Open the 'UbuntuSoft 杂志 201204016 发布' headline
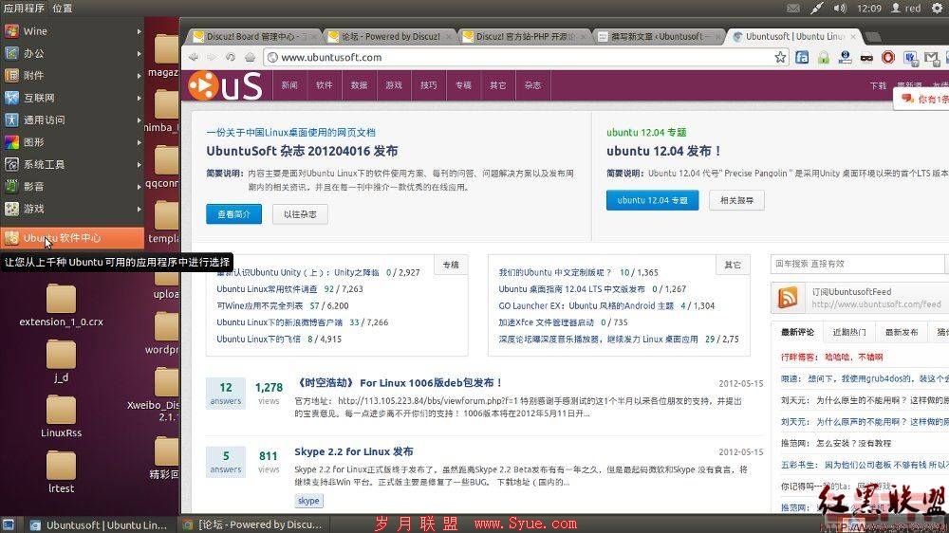949x533 pixels. pyautogui.click(x=302, y=151)
